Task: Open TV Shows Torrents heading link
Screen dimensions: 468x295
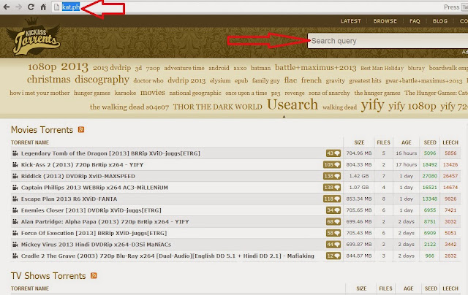Action: (x=48, y=276)
